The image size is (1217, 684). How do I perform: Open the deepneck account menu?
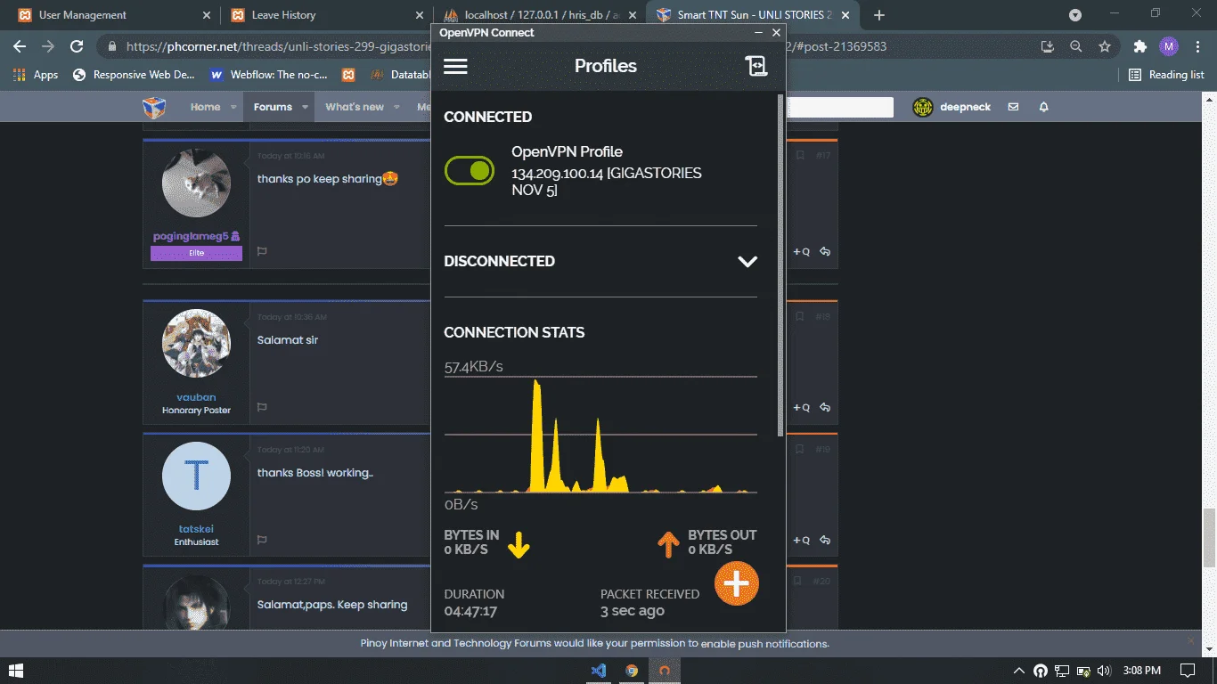pos(952,107)
